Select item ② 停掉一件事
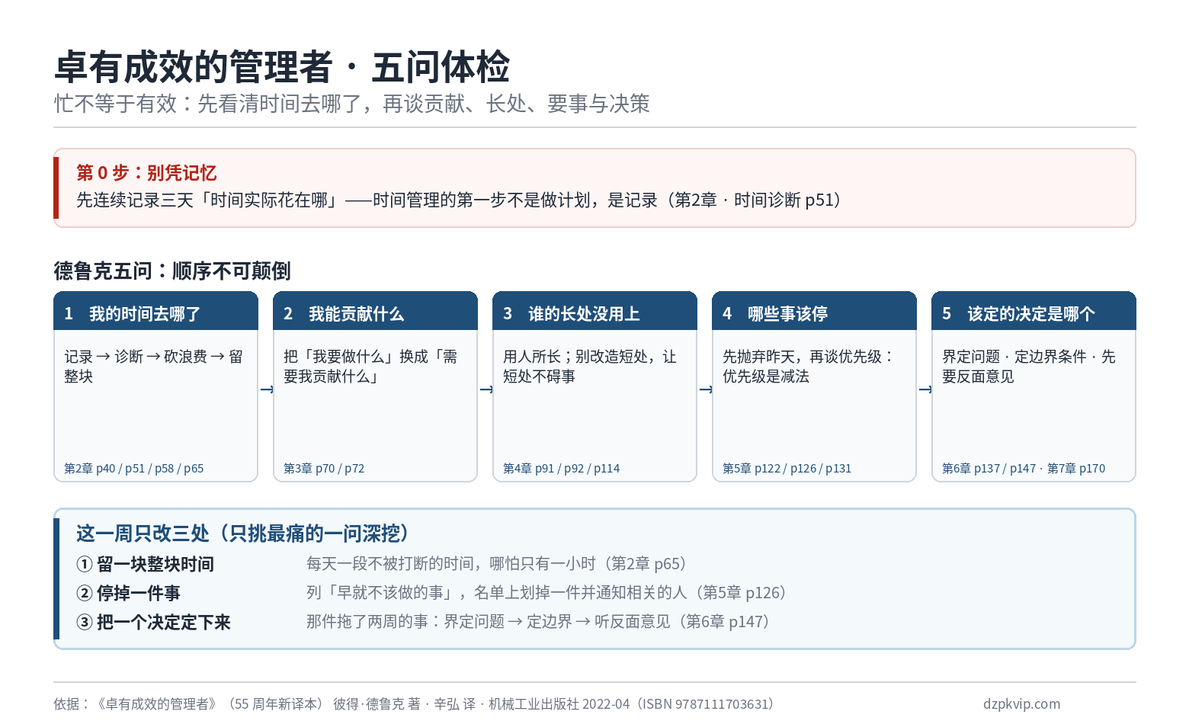Screen dimensions: 1189x724 click(129, 593)
